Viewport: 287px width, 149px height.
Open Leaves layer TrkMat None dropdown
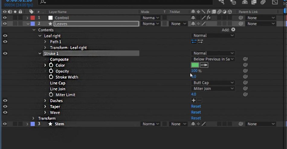pos(179,24)
